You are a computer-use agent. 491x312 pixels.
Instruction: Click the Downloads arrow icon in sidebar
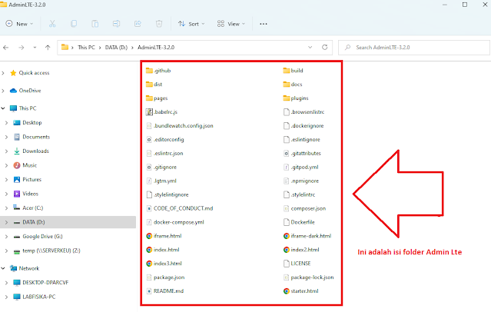(x=17, y=151)
